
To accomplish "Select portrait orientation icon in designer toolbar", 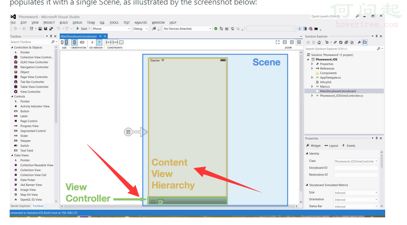I will [75, 43].
